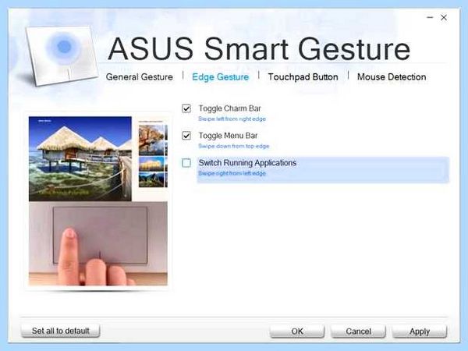Click the touchpad finger demonstration image
Screen dimensions: 468x351
(x=98, y=243)
